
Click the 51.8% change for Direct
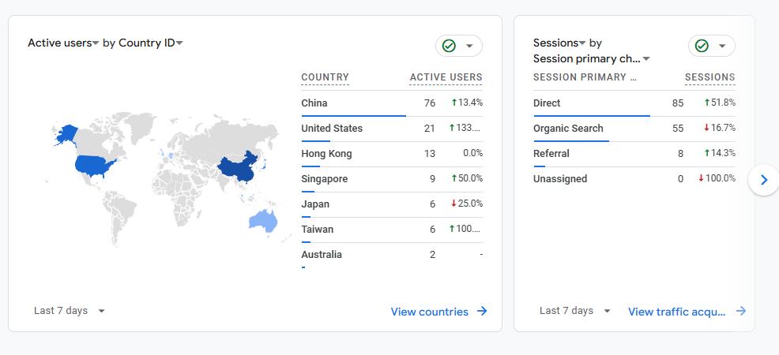[720, 103]
